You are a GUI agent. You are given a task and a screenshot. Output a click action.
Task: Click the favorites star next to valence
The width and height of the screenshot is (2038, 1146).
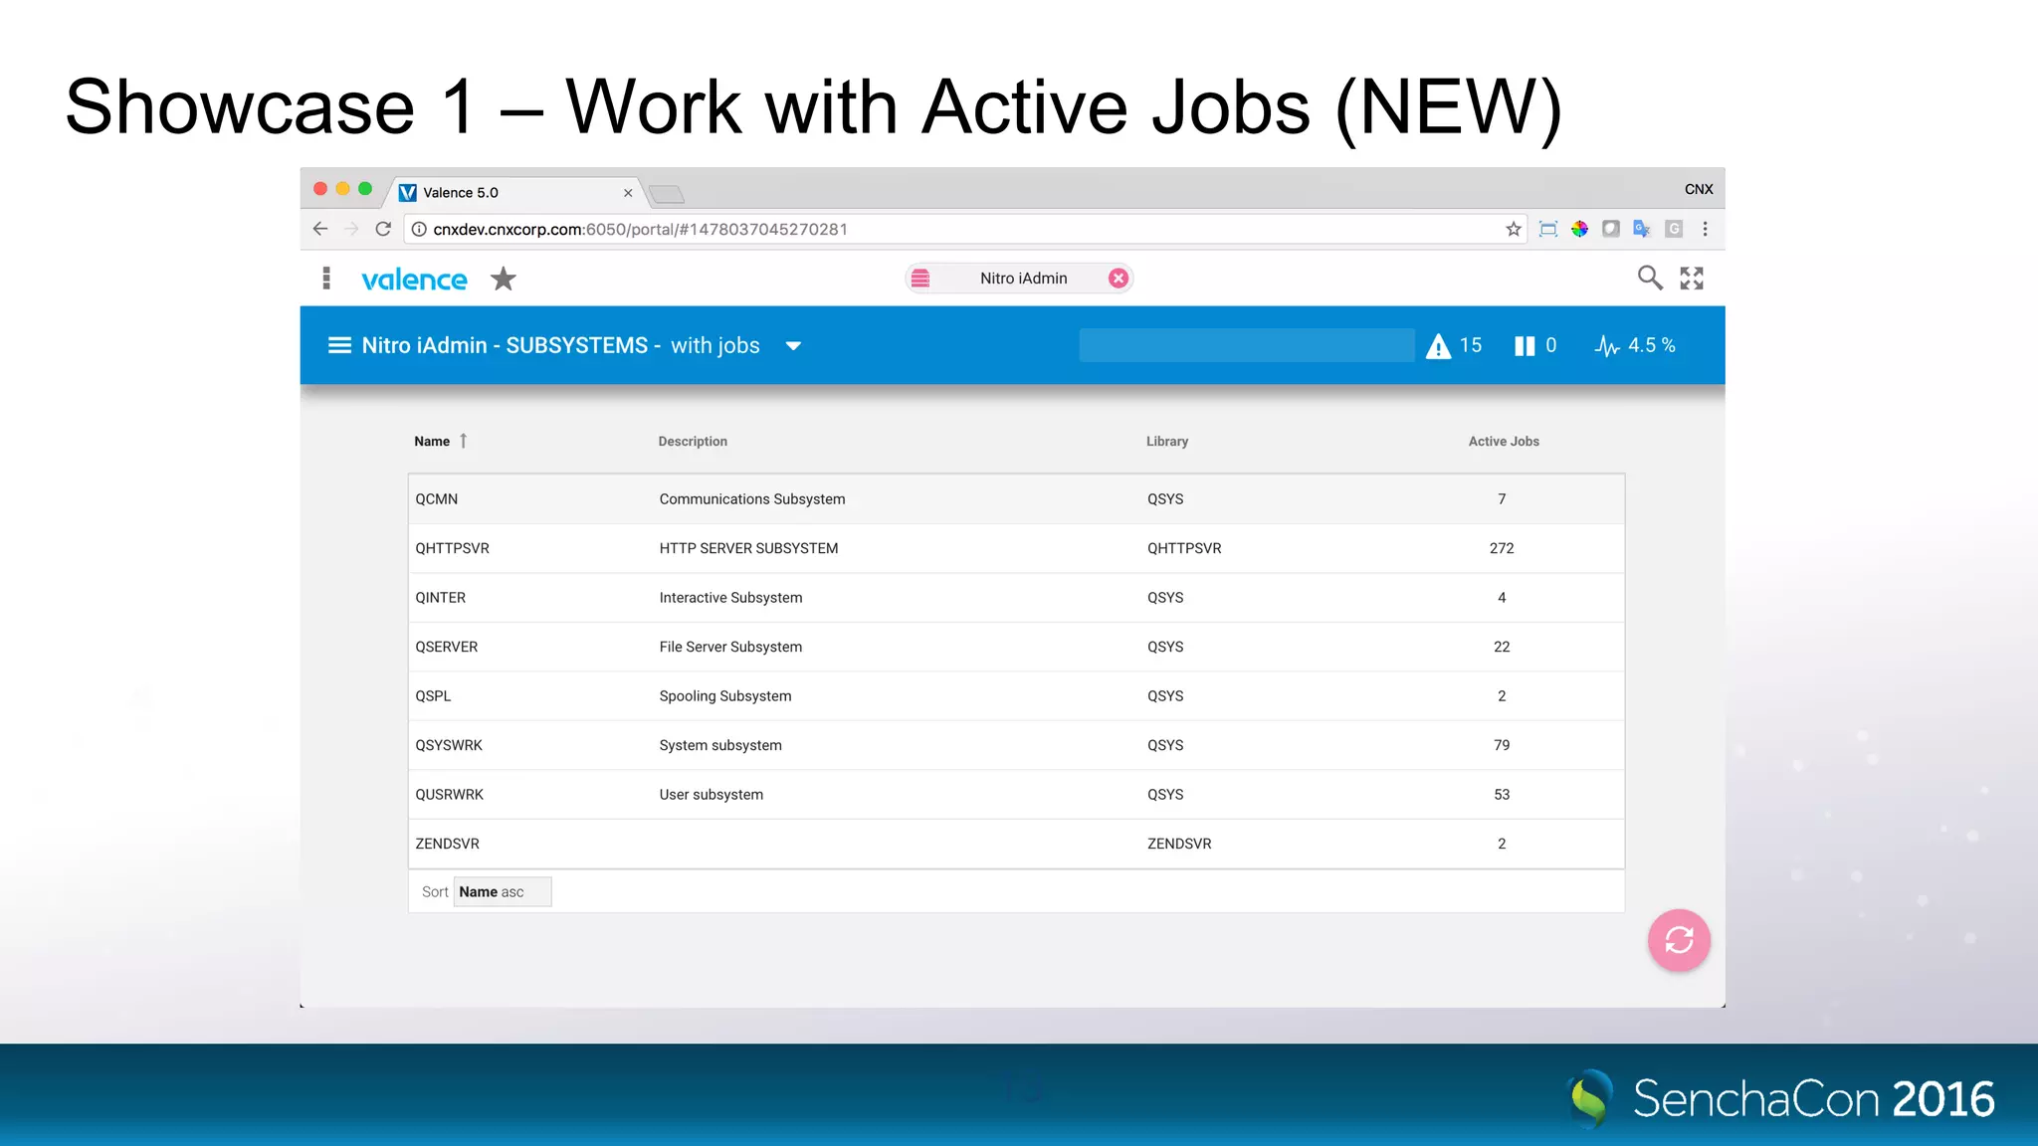[504, 279]
